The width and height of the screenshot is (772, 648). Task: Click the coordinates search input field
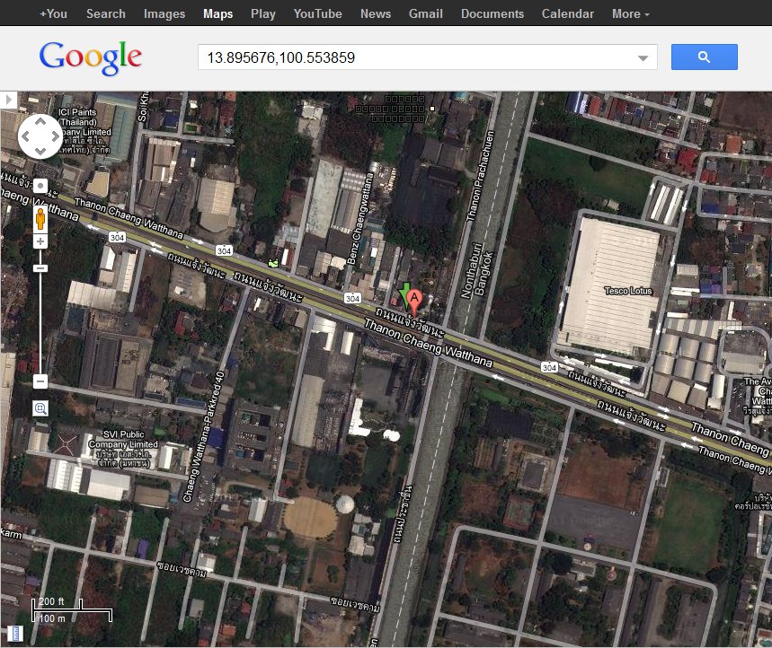413,58
